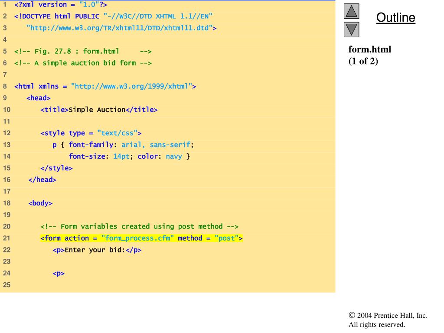Select the closing style tag on line 15
Screen dimensions: 444x333
click(x=57, y=168)
